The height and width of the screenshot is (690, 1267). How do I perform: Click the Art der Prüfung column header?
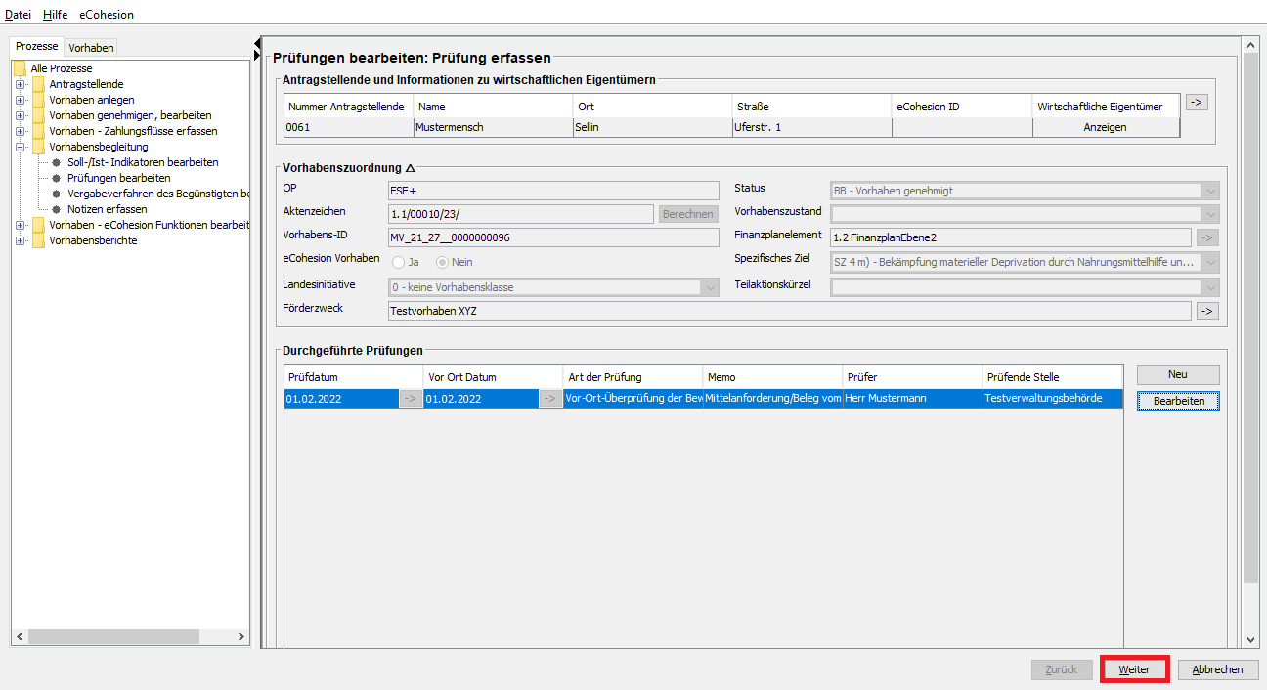click(x=633, y=377)
